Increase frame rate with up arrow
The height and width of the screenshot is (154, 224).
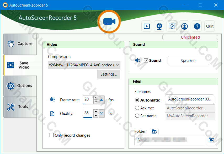tap(96, 98)
